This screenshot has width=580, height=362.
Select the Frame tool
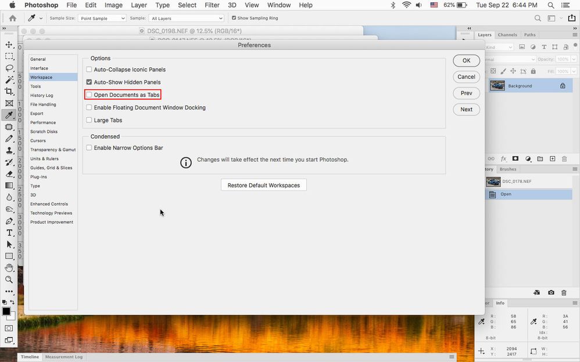9,103
